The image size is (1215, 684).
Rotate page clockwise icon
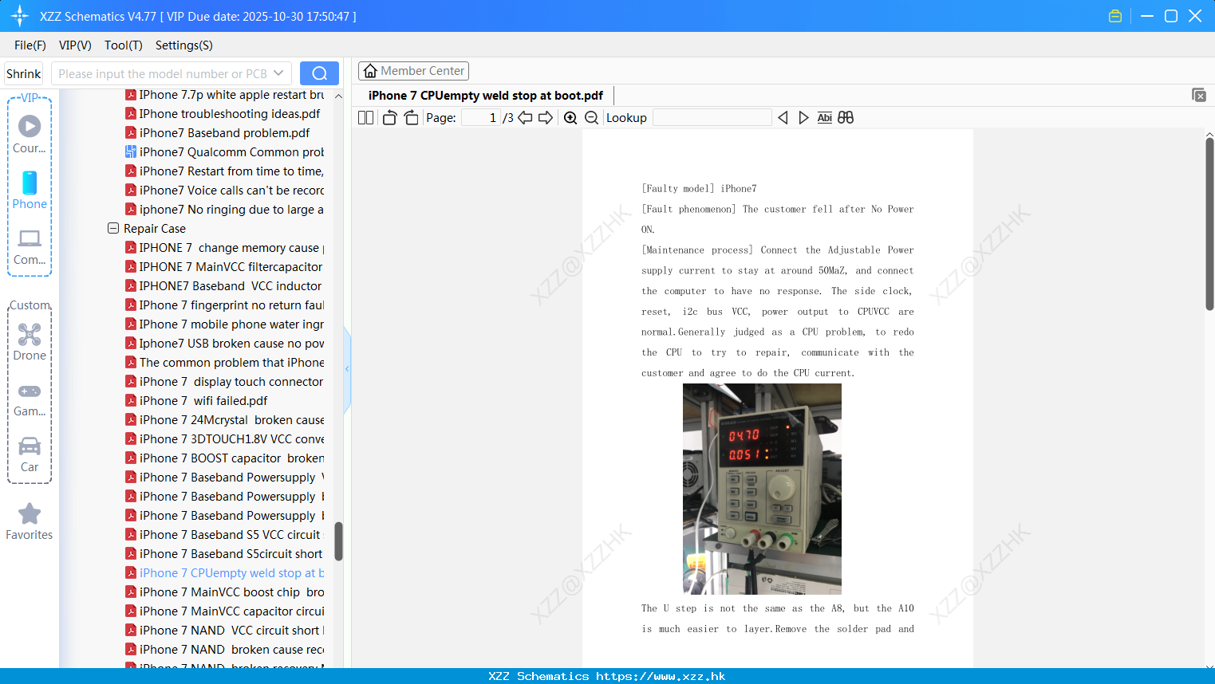[x=411, y=117]
